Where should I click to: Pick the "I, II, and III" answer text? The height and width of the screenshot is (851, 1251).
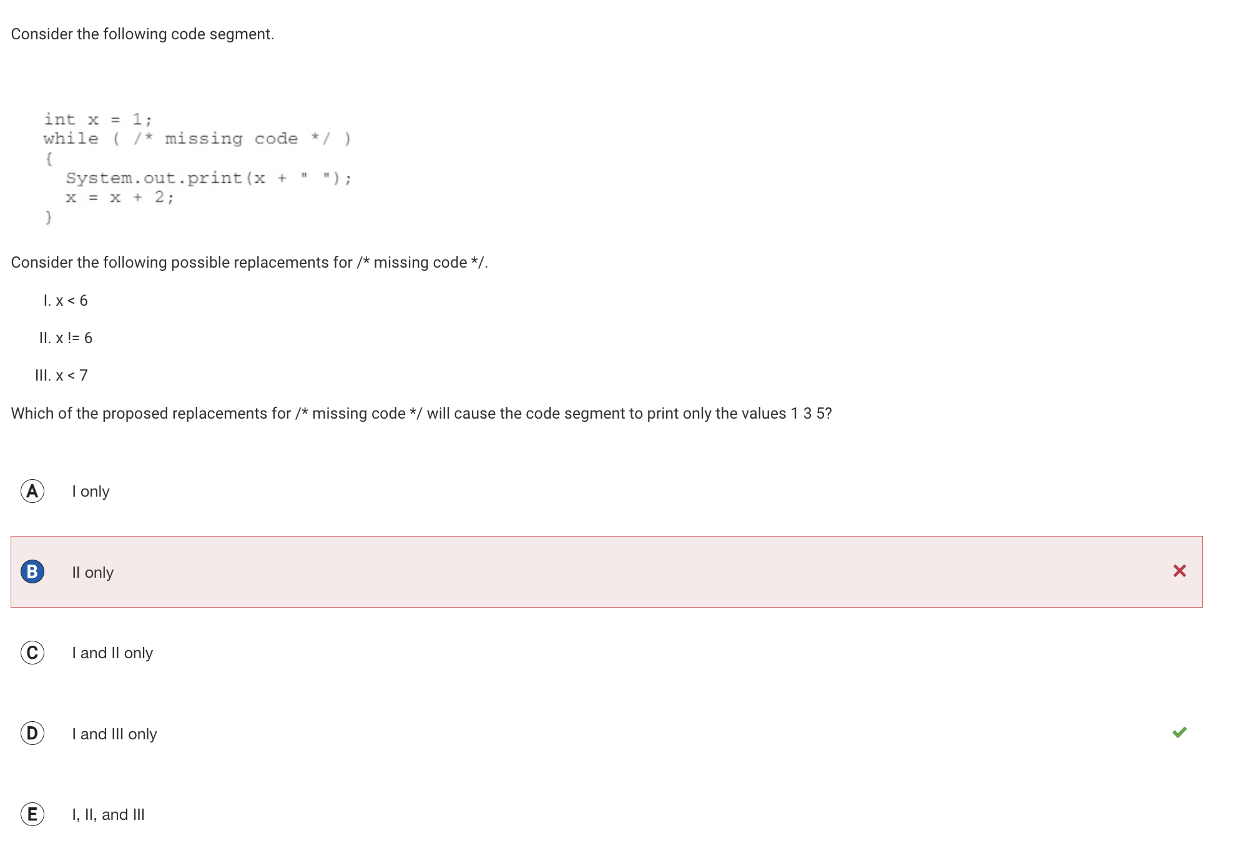click(108, 815)
